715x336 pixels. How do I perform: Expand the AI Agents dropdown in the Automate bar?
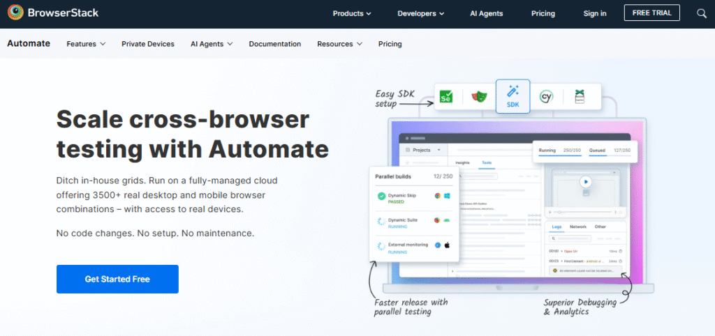212,44
